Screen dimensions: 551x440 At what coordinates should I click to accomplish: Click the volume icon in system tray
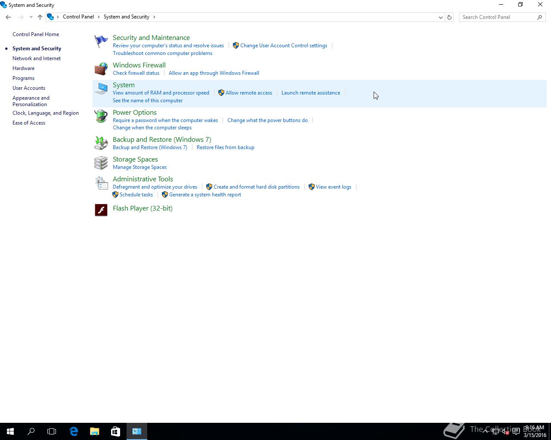505,431
